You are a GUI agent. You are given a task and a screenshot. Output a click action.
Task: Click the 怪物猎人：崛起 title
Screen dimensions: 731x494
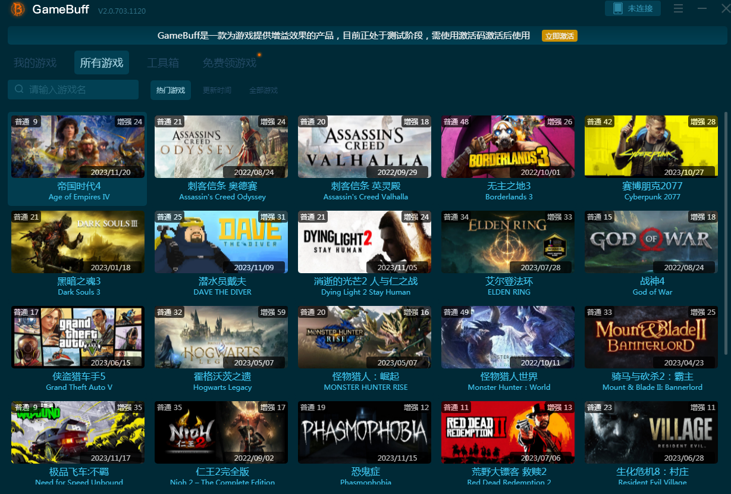[366, 376]
